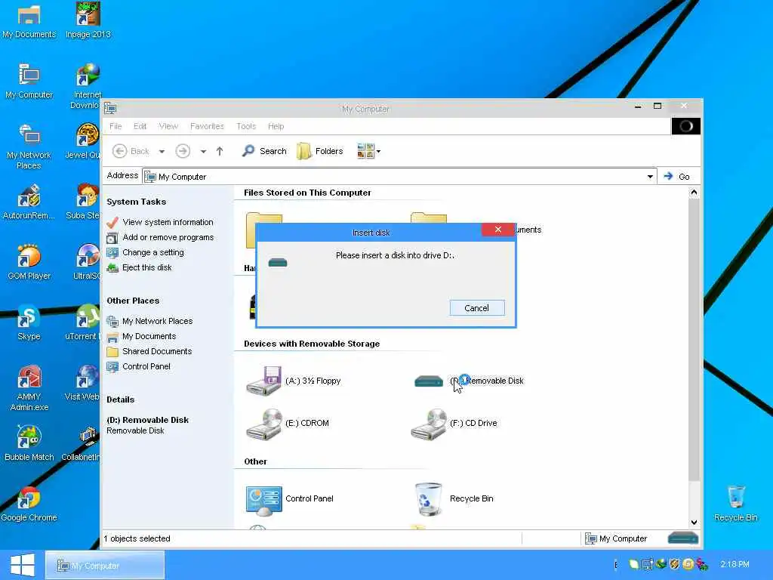Expand the Forward history dropdown arrow
Image resolution: width=773 pixels, height=580 pixels.
pos(203,151)
